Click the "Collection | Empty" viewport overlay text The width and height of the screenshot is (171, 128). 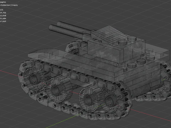9,5
